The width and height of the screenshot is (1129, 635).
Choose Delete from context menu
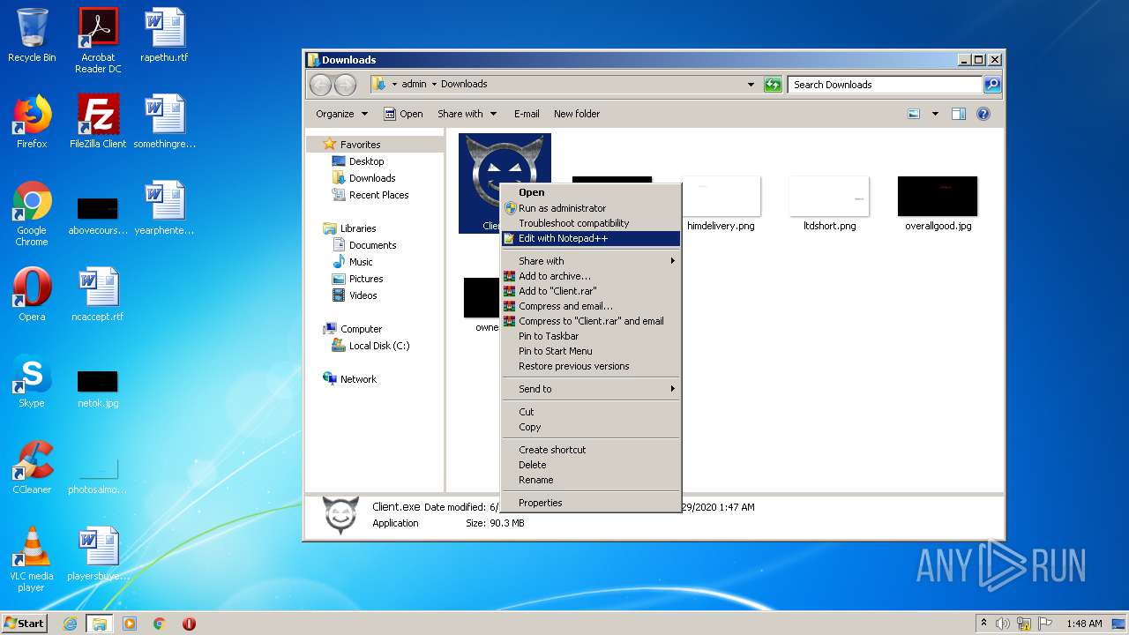pyautogui.click(x=591, y=465)
